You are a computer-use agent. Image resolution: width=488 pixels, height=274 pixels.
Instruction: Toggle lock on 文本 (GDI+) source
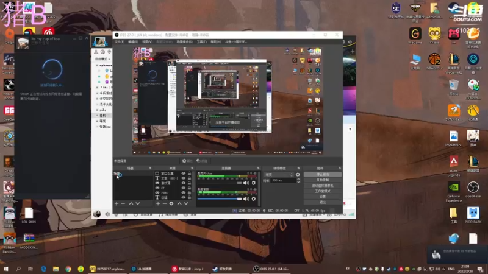click(189, 178)
